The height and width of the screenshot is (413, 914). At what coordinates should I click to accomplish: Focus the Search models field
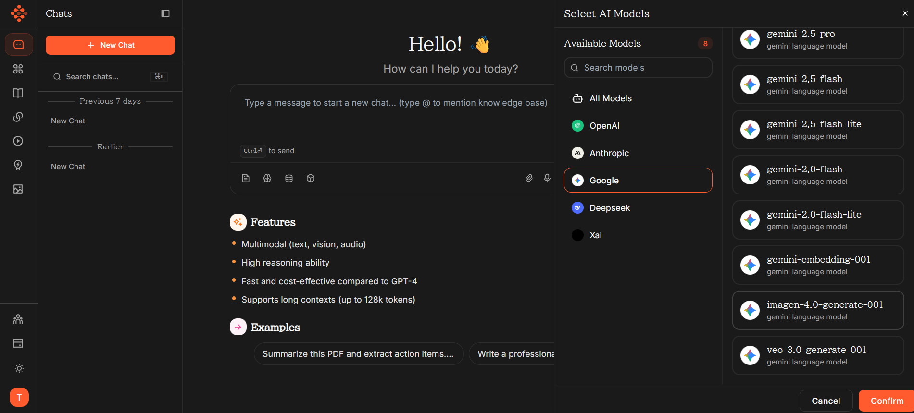pyautogui.click(x=638, y=68)
